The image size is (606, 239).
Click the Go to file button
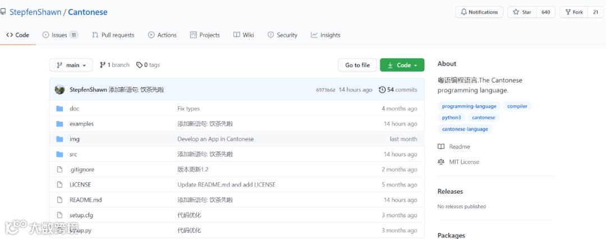[357, 65]
